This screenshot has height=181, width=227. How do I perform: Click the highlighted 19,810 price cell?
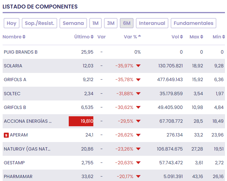pyautogui.click(x=81, y=121)
